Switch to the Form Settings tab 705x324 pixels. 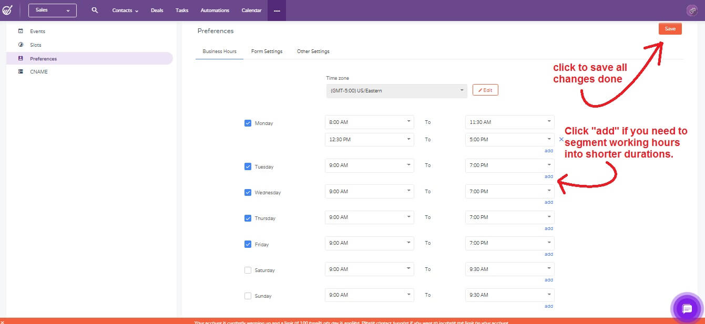click(267, 51)
